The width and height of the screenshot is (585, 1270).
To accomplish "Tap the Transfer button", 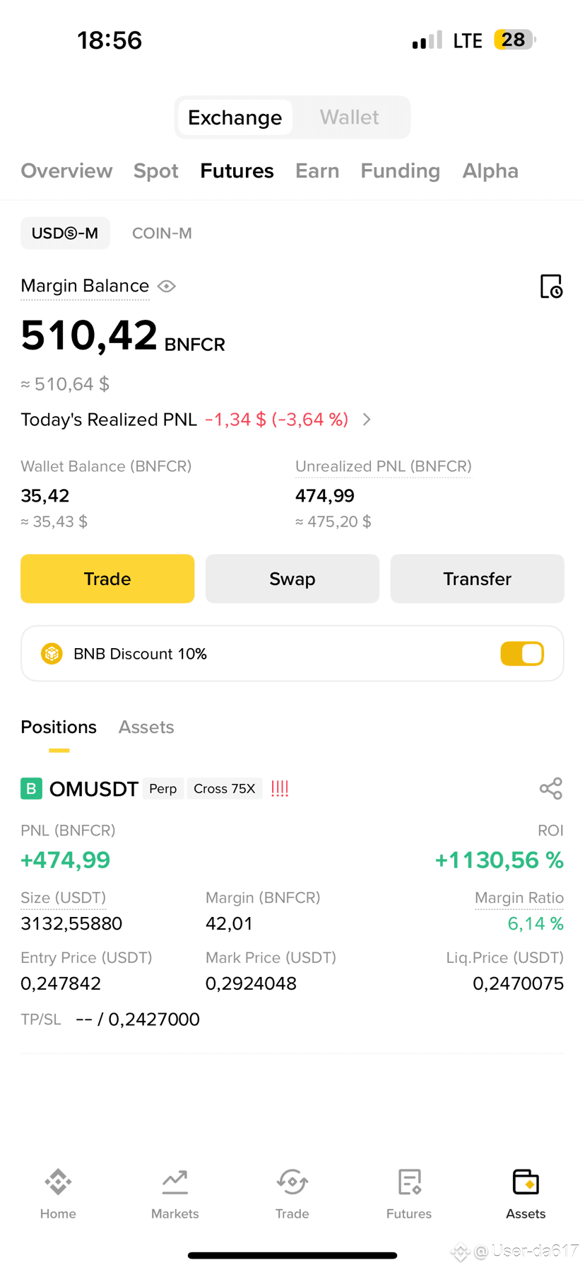I will [477, 579].
